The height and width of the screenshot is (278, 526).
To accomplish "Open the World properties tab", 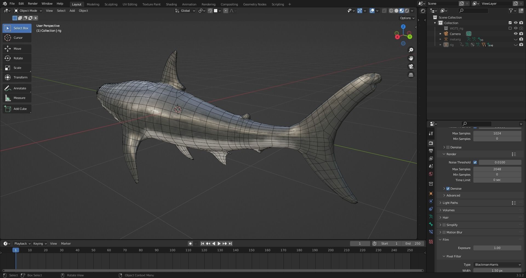I will 431,174.
